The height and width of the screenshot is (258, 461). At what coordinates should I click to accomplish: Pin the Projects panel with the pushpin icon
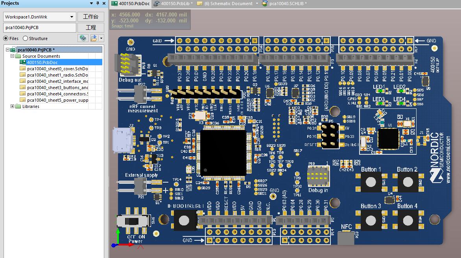98,3
